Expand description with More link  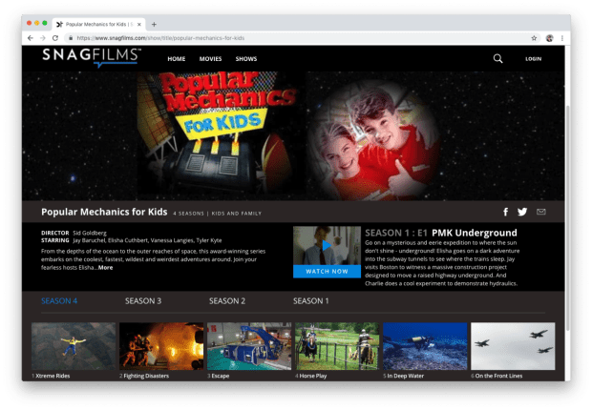105,268
